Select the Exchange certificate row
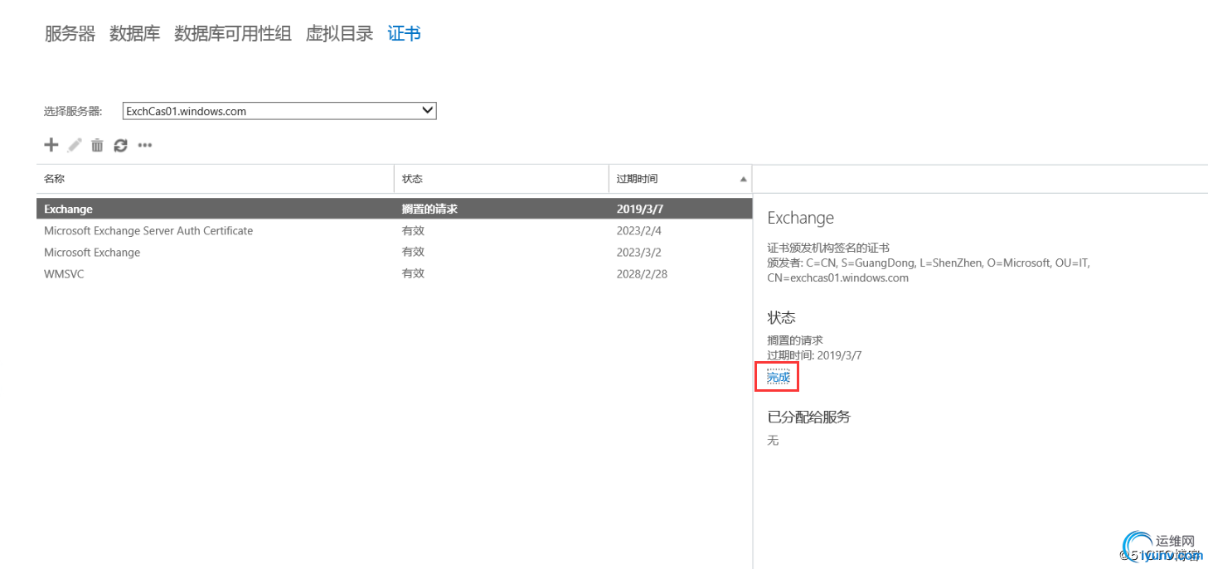The image size is (1208, 569). coord(394,209)
